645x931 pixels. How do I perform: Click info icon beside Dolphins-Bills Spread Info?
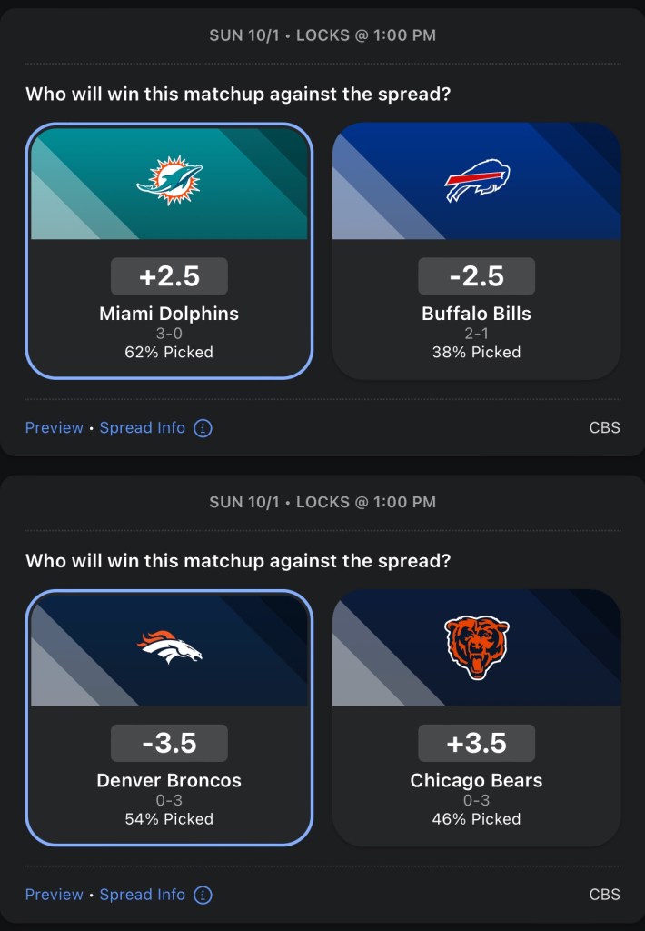point(203,428)
